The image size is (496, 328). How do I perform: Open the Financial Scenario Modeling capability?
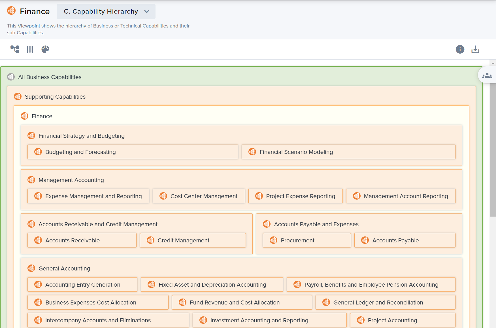pos(348,152)
